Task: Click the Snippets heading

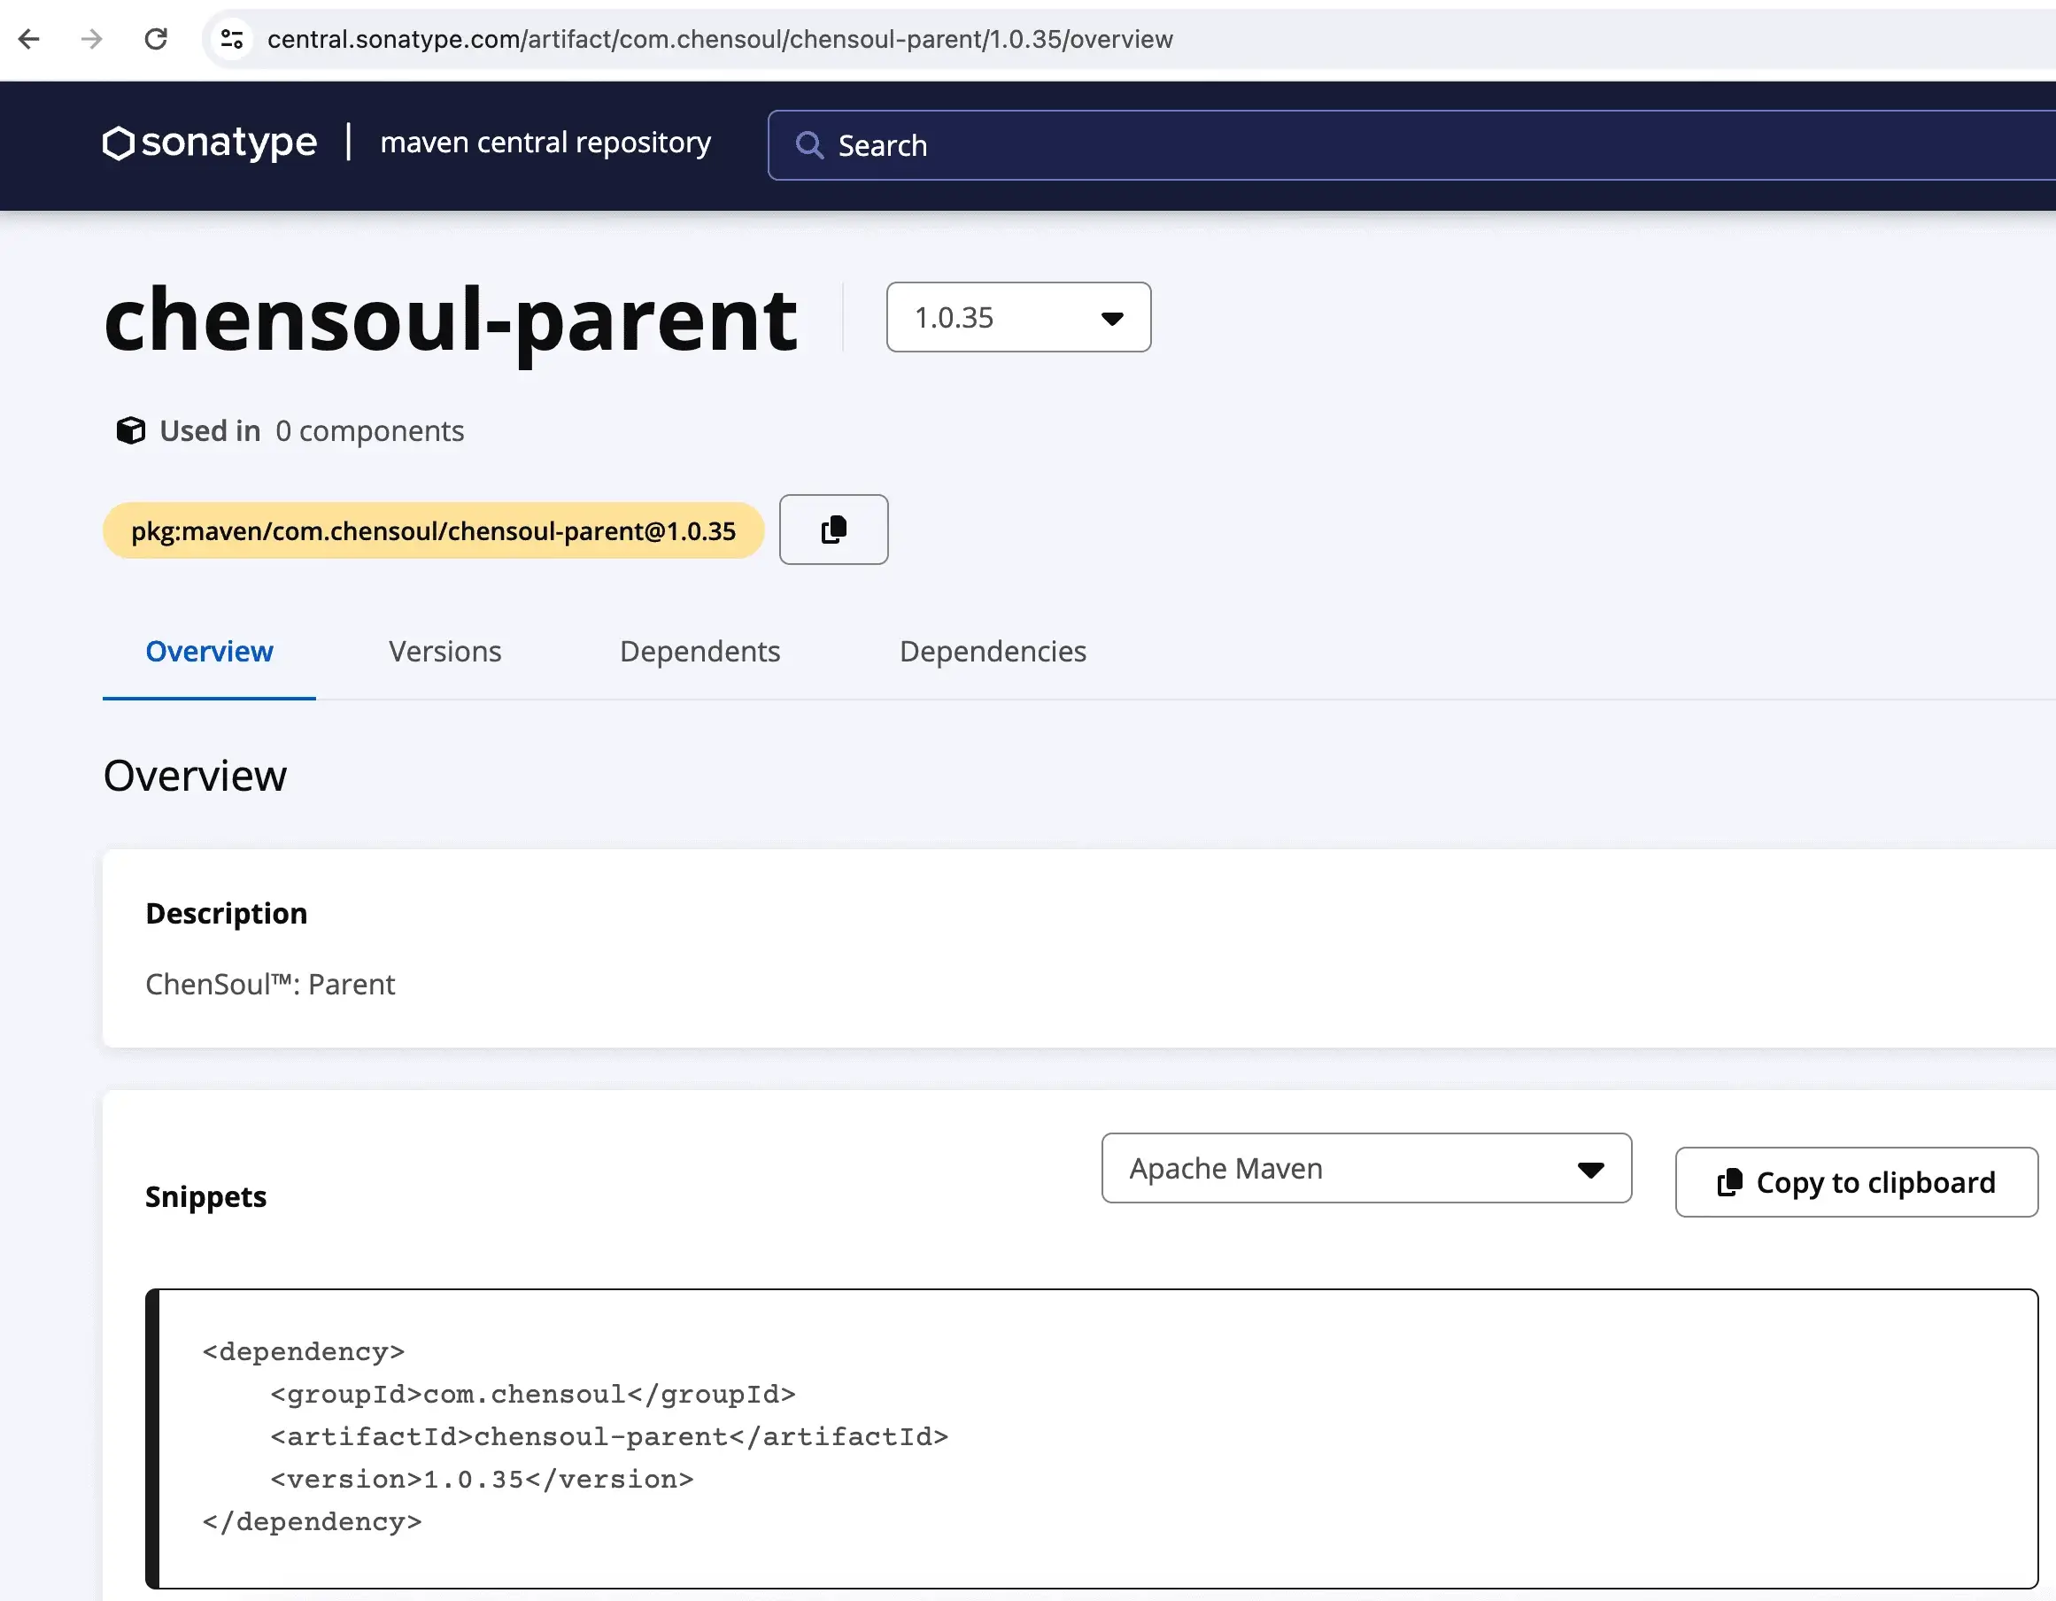Action: [206, 1196]
